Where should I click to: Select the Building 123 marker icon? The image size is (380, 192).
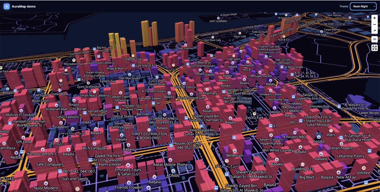pos(303,164)
